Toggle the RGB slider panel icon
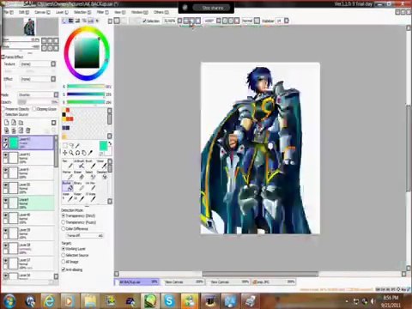 70,21
